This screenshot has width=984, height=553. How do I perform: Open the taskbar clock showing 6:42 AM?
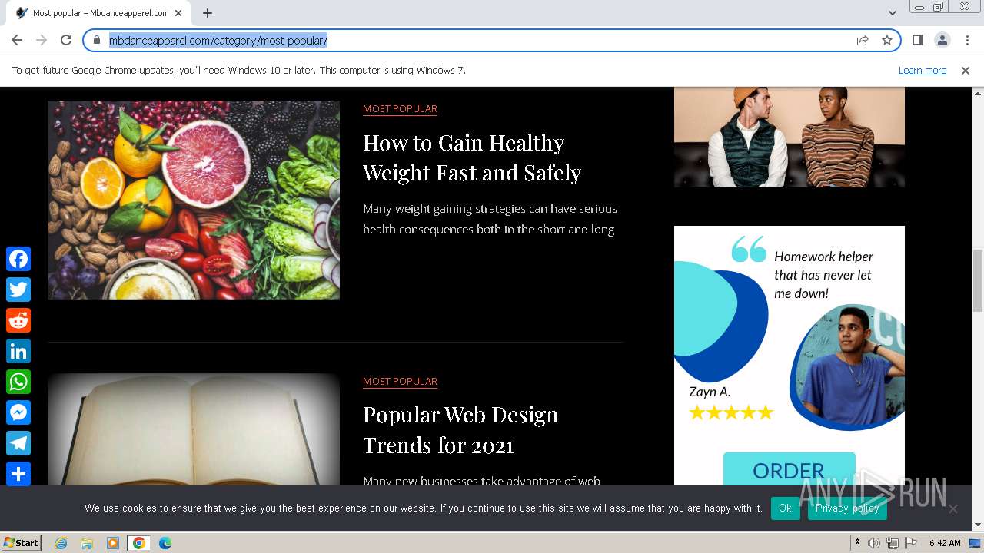click(945, 543)
